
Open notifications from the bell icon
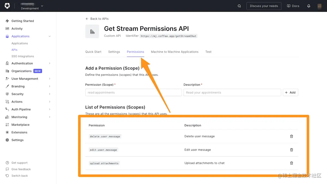tap(309, 6)
